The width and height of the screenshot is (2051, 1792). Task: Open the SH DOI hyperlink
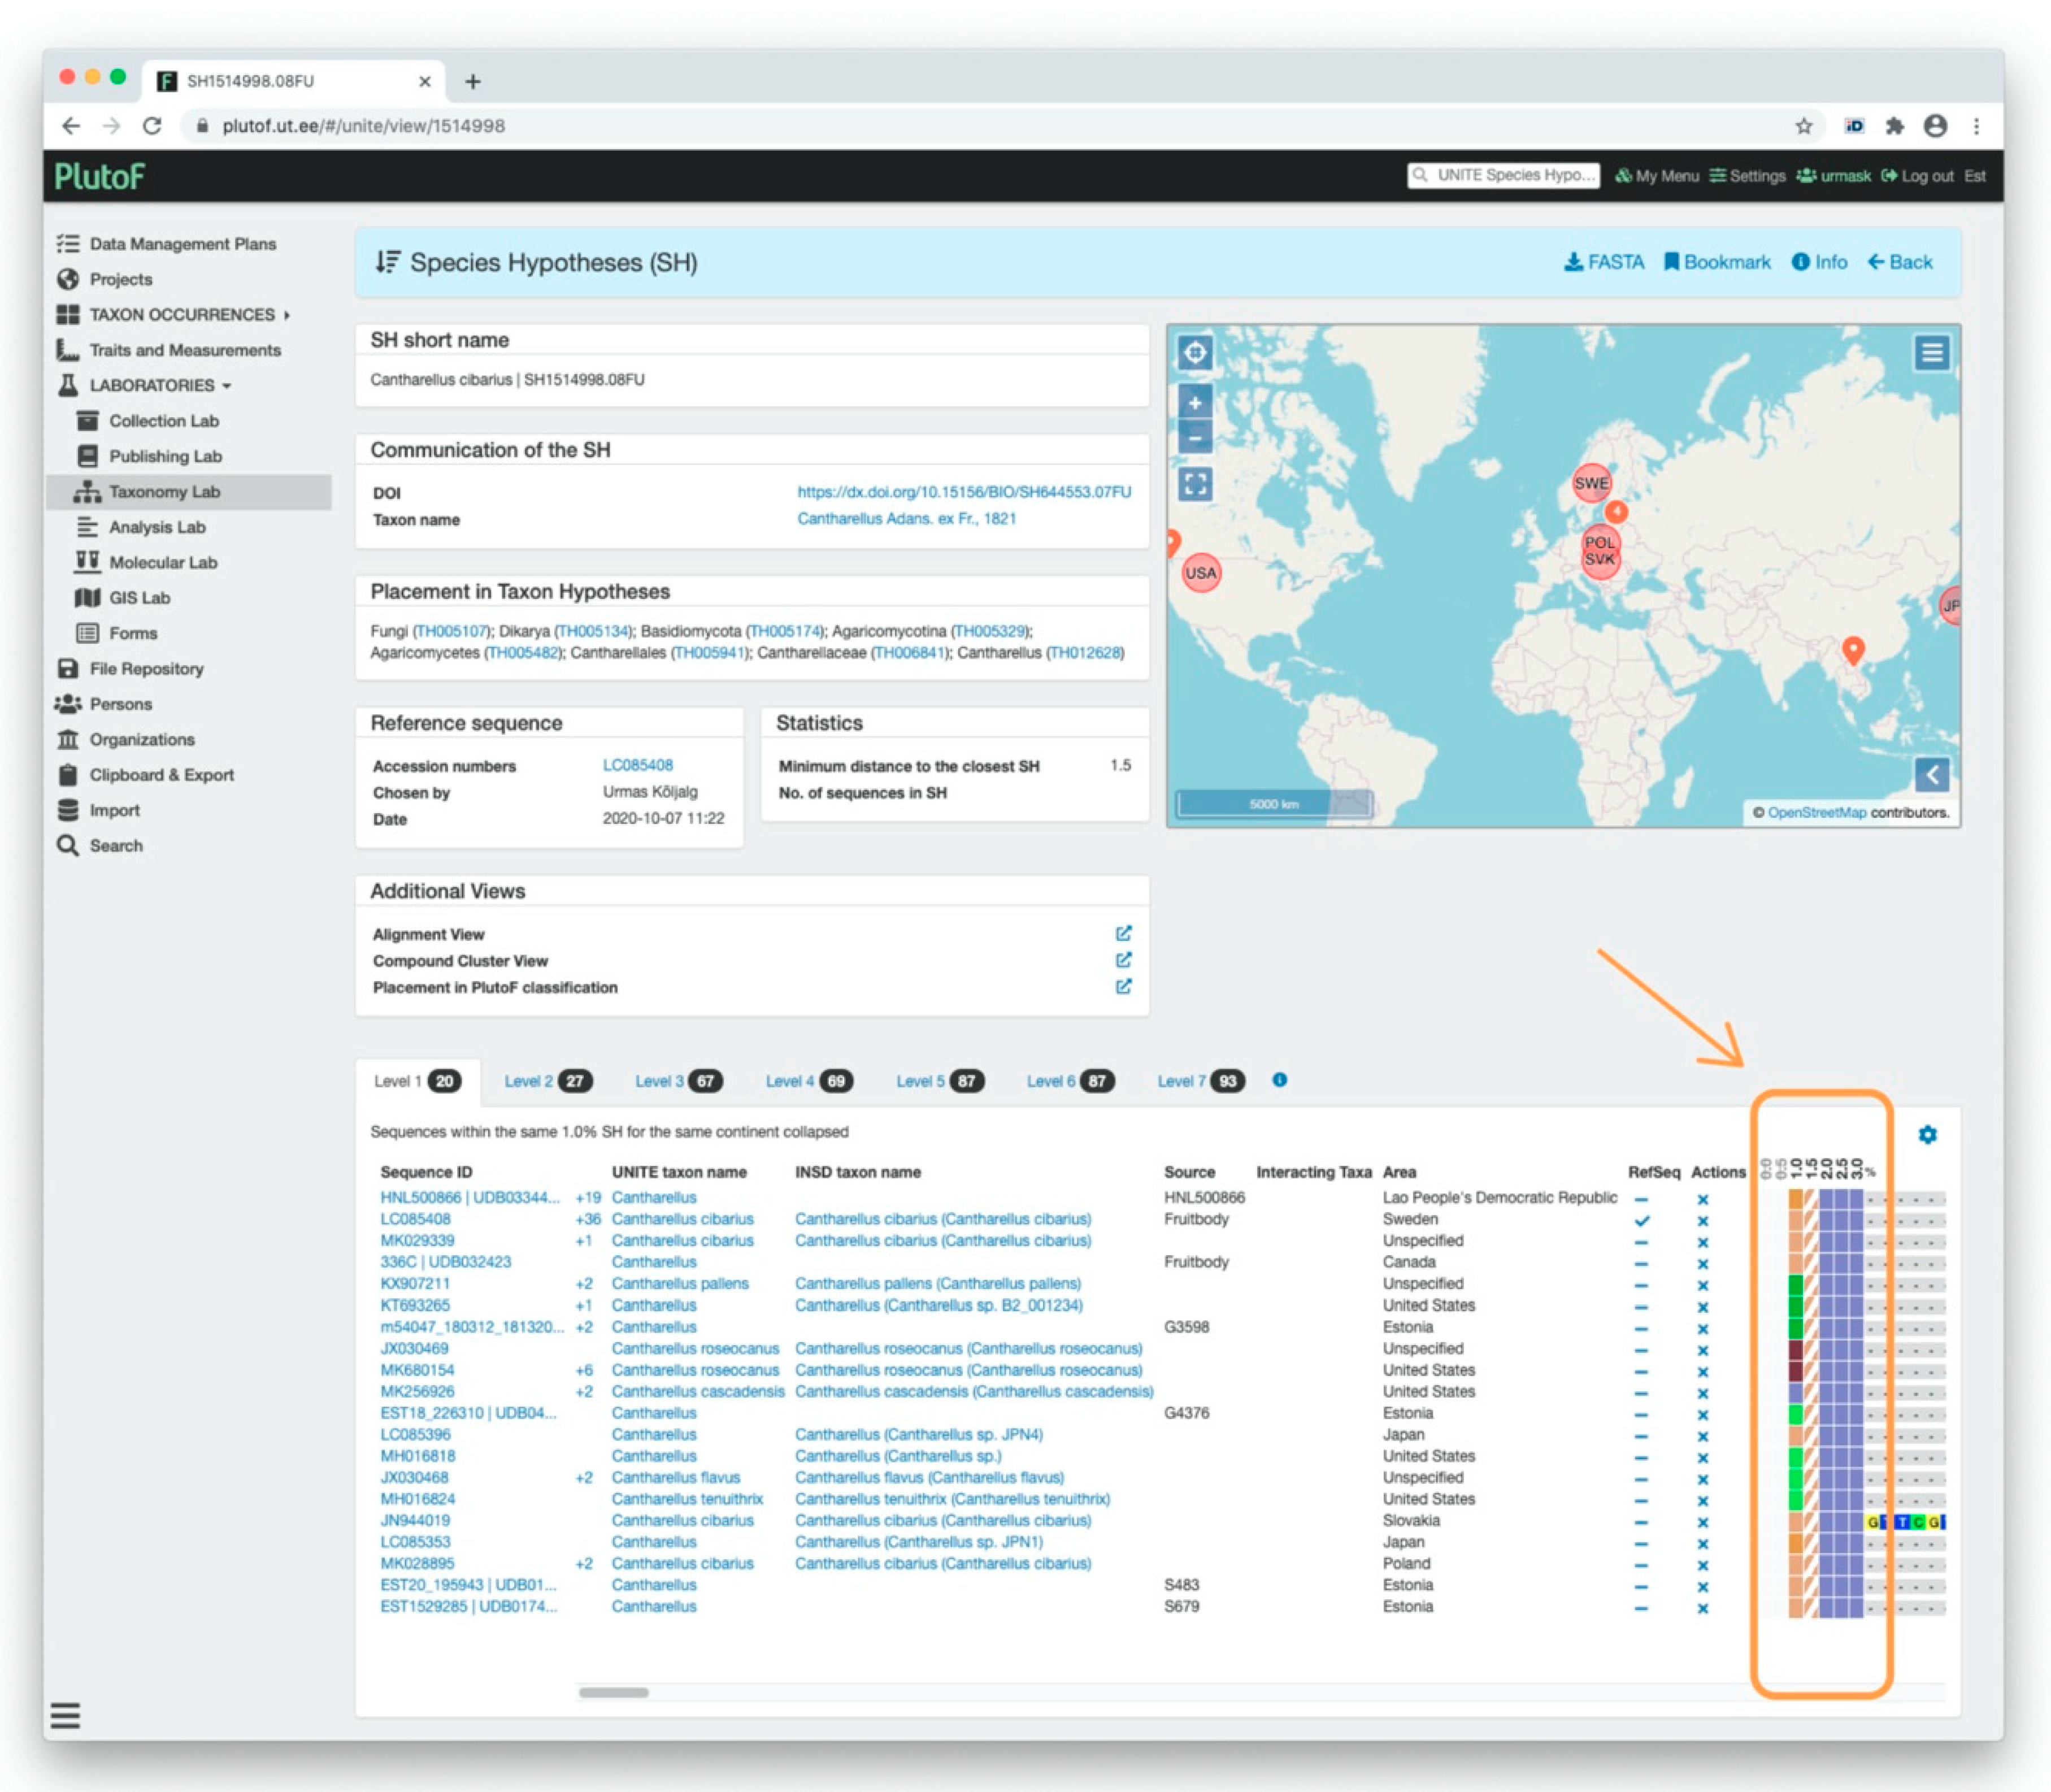pyautogui.click(x=963, y=492)
